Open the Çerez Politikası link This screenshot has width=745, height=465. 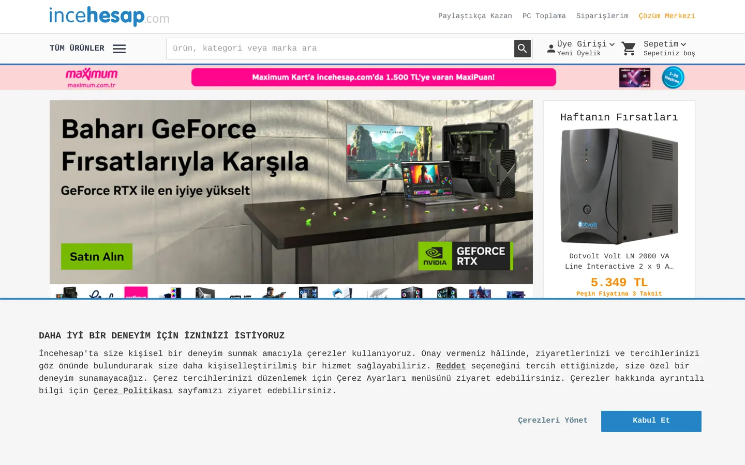pos(133,391)
